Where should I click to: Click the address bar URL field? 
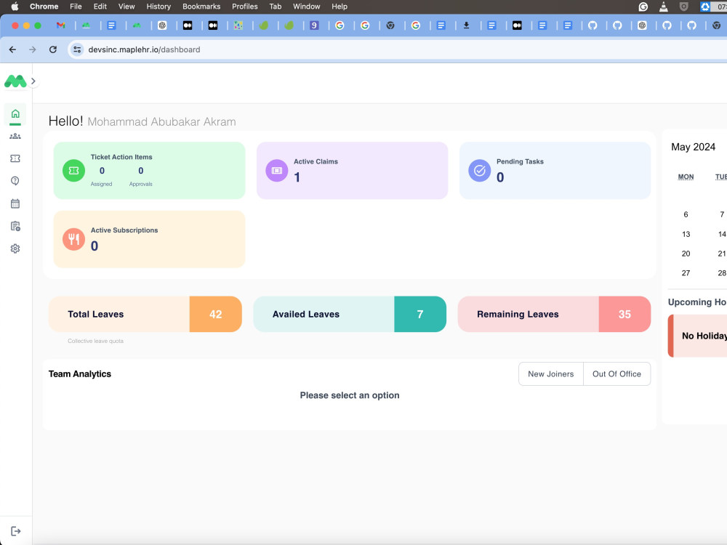pos(398,49)
